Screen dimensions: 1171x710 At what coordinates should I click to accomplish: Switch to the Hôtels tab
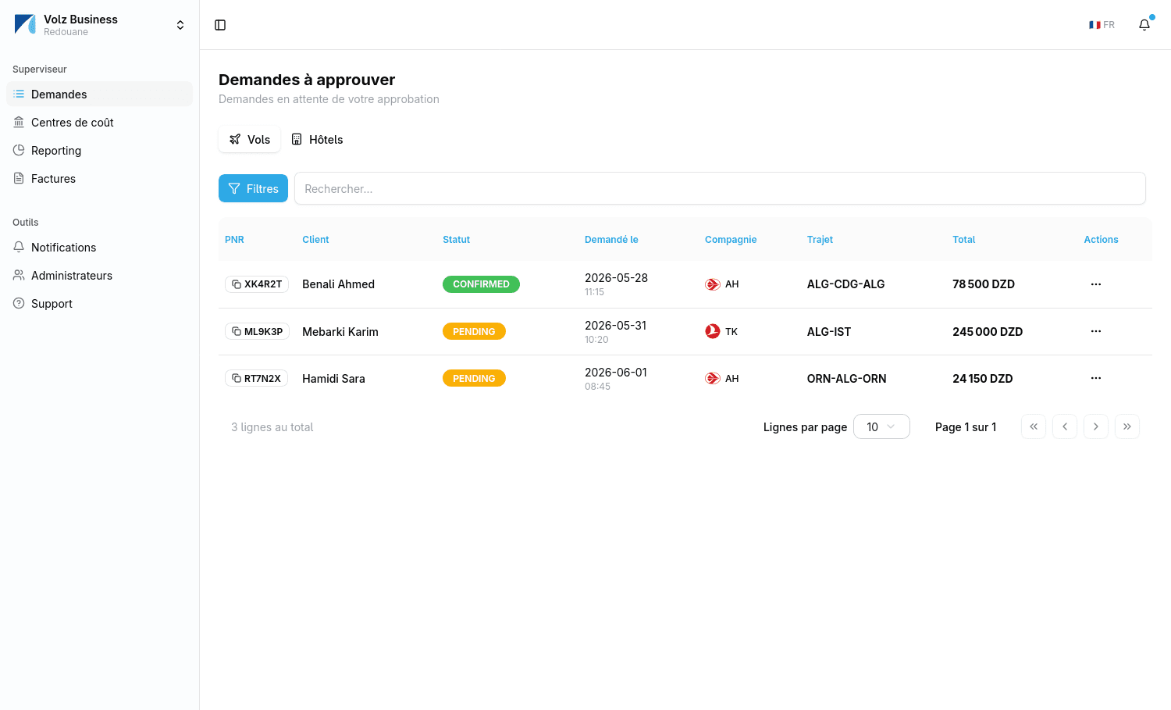317,139
